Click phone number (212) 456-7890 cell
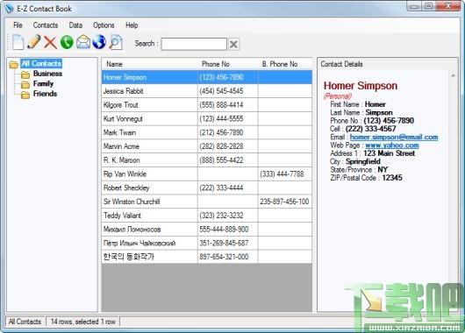The height and width of the screenshot is (333, 465). [228, 132]
